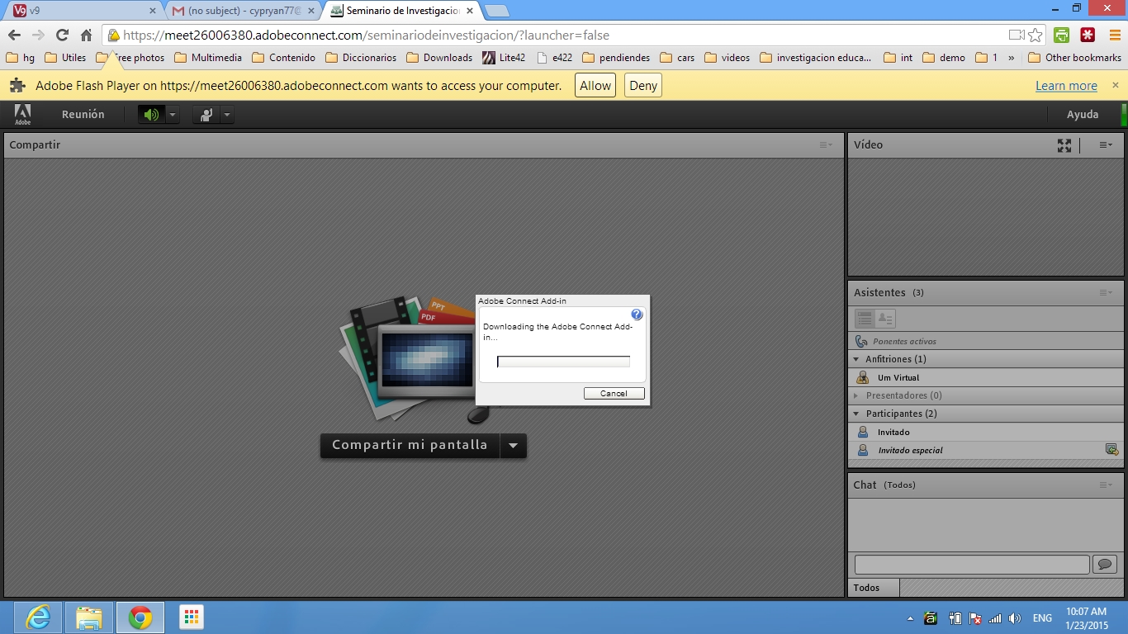Collapse the Anfitriones group
This screenshot has width=1128, height=634.
click(856, 359)
